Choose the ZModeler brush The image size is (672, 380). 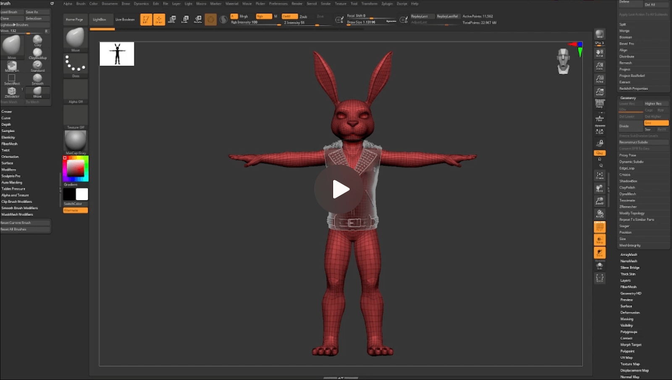(x=11, y=92)
